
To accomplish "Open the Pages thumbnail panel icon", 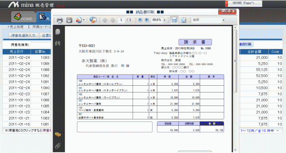I will tap(58, 32).
